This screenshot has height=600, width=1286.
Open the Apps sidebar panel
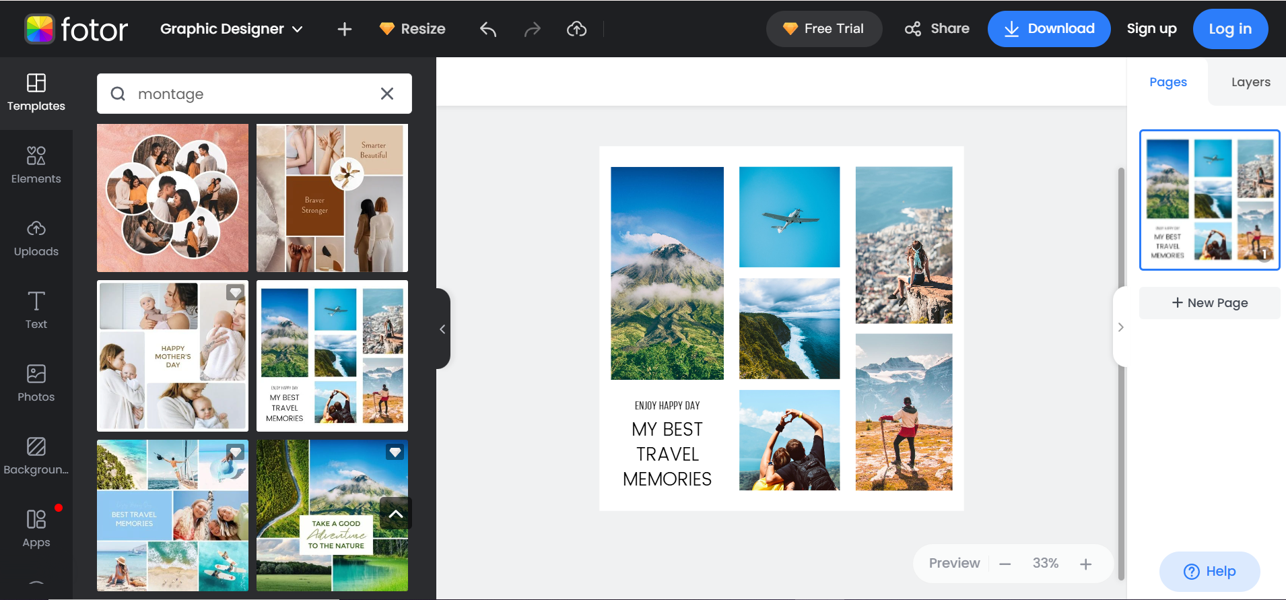pyautogui.click(x=36, y=529)
